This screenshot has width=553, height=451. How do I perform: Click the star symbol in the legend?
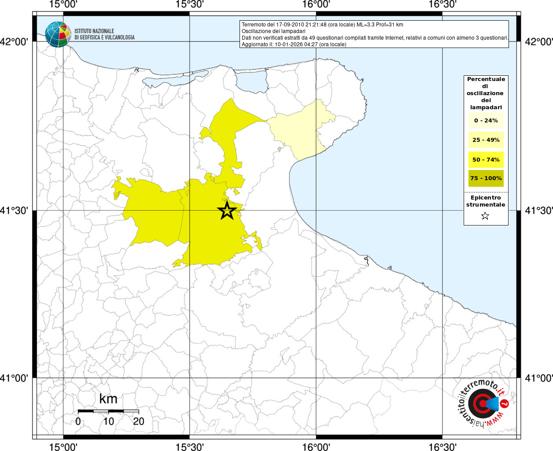(485, 216)
